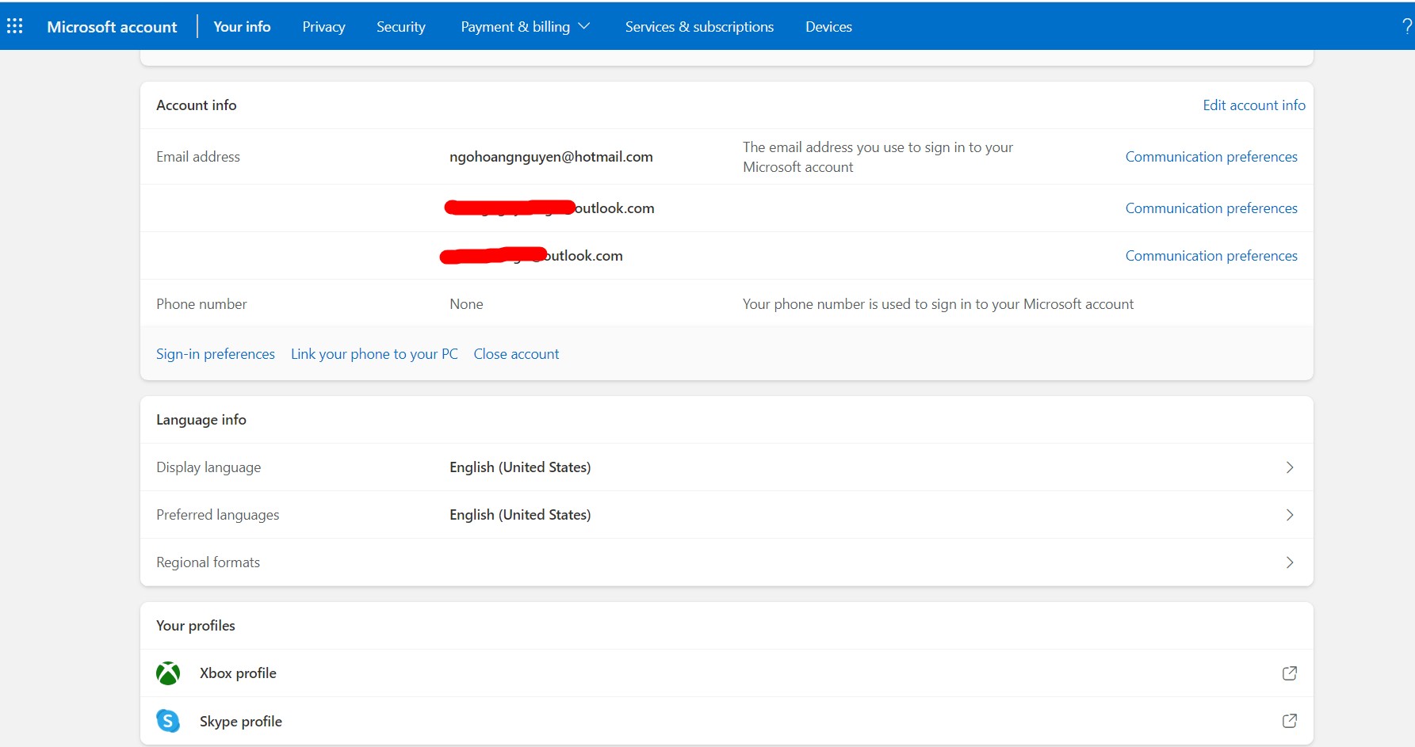Open Skype profile external link icon

(1290, 721)
